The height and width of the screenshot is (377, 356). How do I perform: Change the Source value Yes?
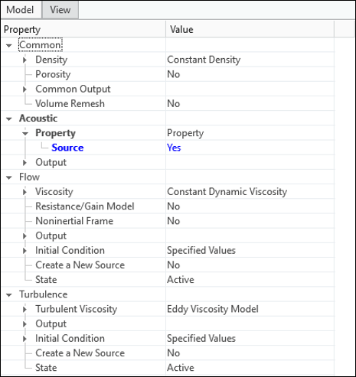point(250,148)
